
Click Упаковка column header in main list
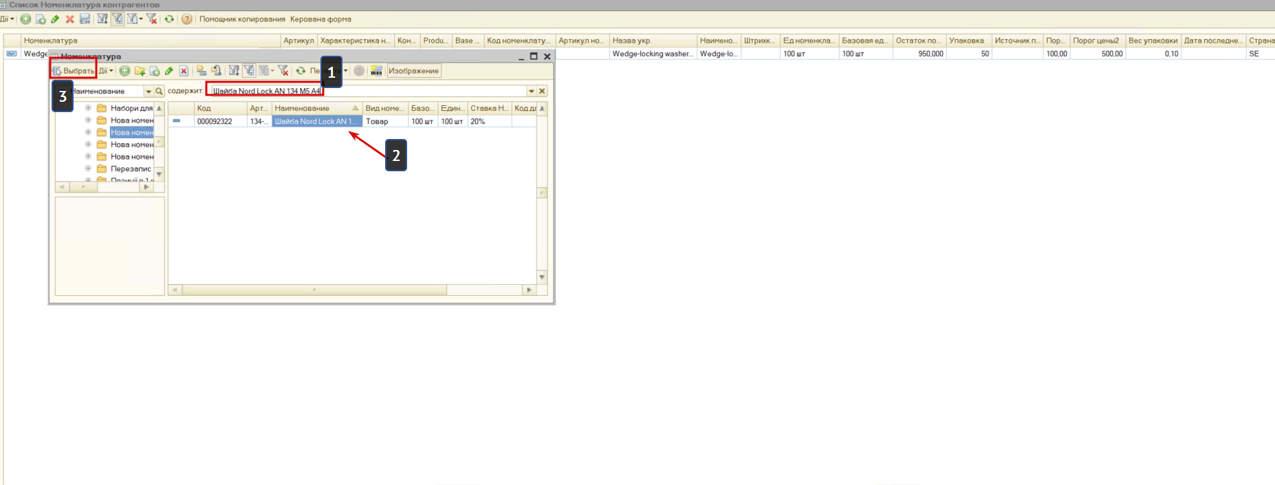pos(969,41)
